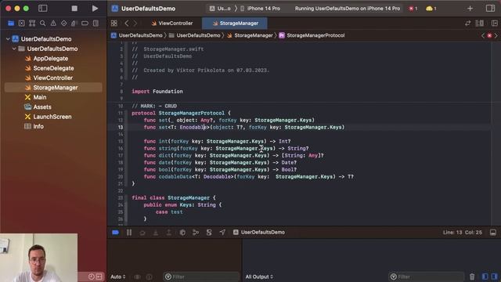Show the error count indicator

(413, 9)
